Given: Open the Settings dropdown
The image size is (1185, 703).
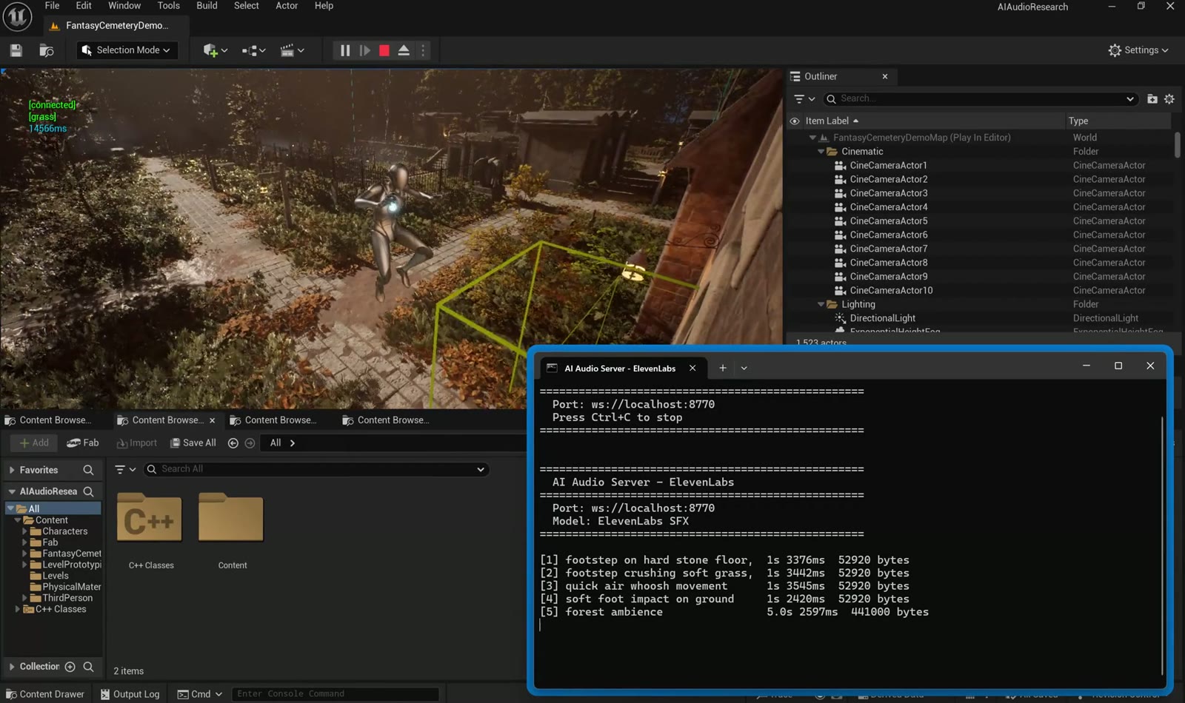Looking at the screenshot, I should pos(1138,50).
